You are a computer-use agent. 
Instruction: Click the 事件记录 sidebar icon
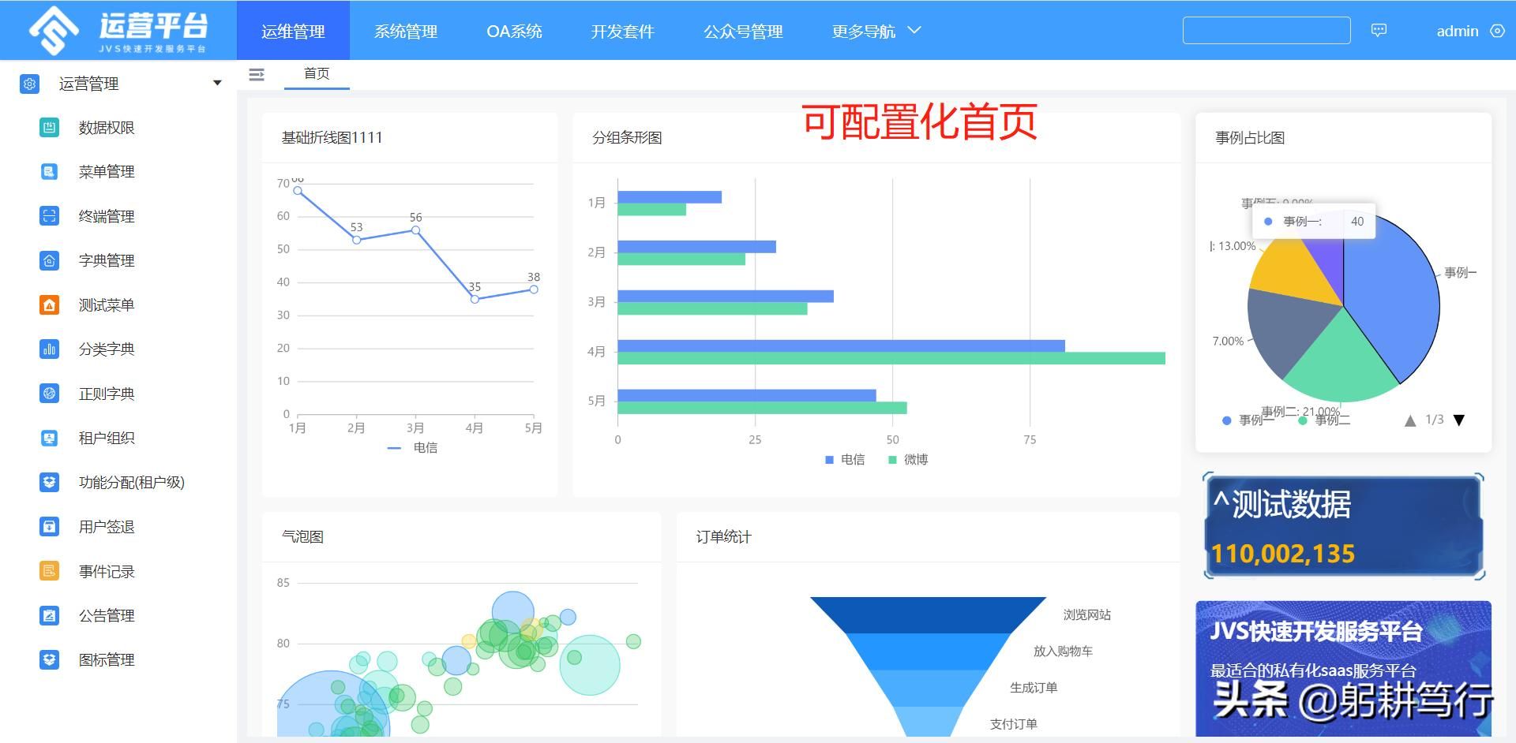pos(49,570)
